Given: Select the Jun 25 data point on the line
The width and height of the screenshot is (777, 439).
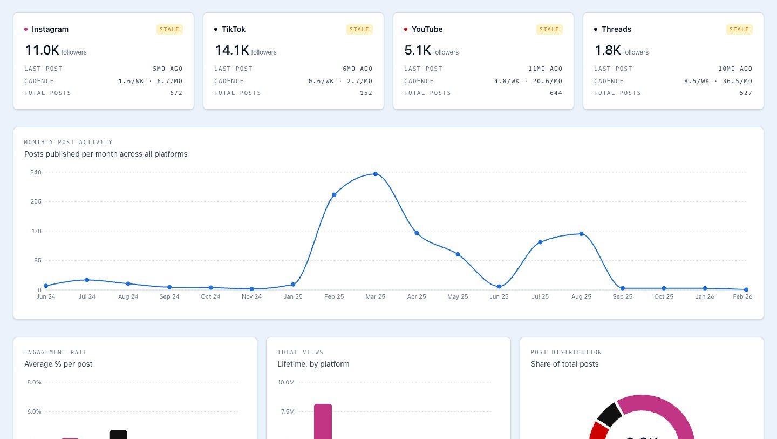Looking at the screenshot, I should click(x=499, y=287).
